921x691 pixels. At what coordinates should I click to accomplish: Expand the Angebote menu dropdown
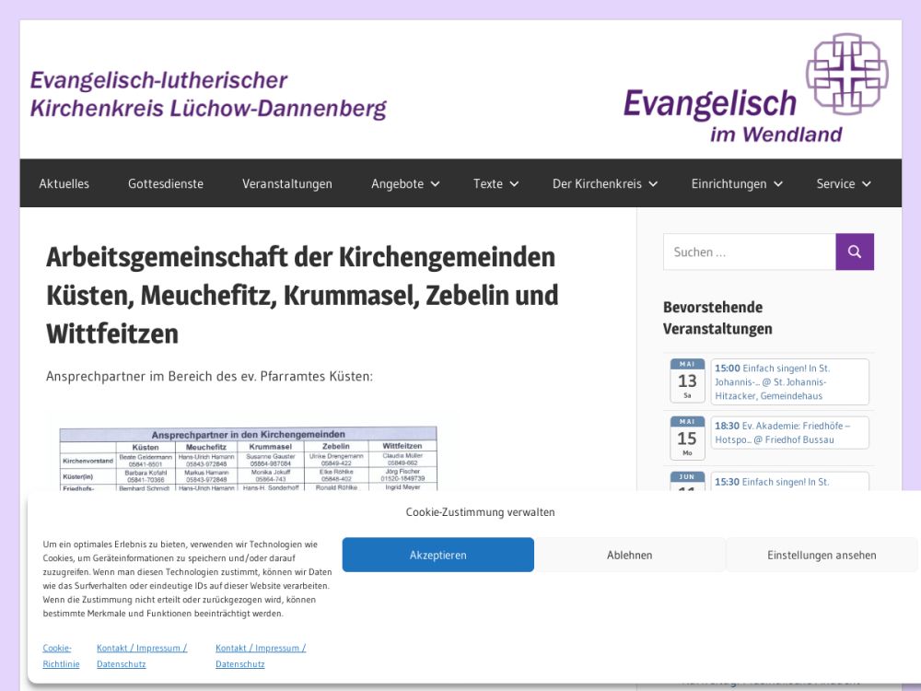405,183
